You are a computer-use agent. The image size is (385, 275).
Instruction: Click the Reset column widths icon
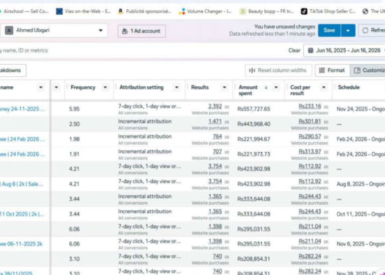click(252, 71)
